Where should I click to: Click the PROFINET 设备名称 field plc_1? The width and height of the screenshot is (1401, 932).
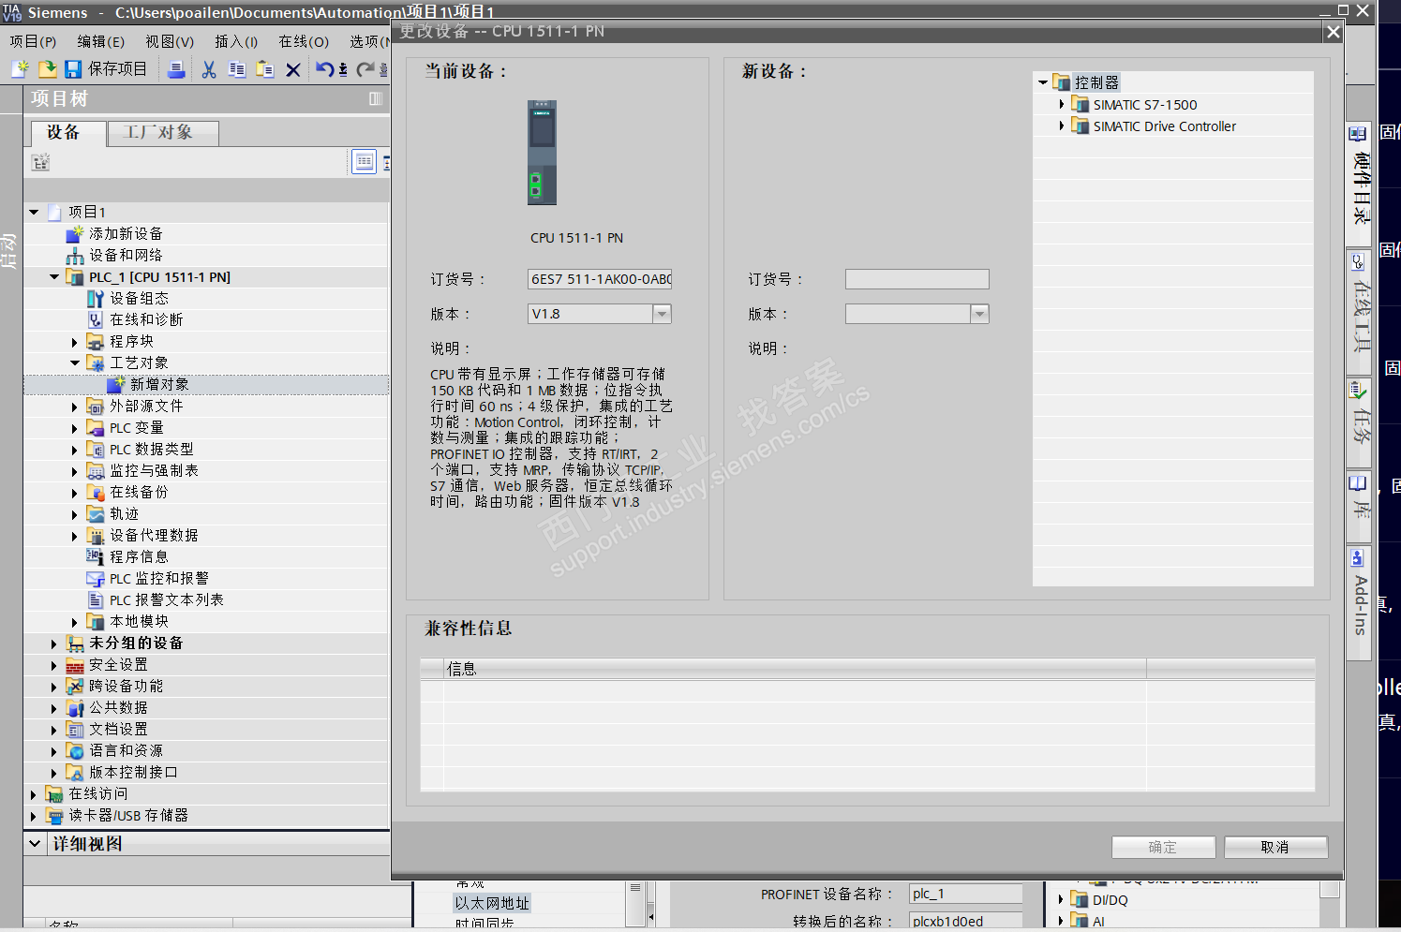965,894
